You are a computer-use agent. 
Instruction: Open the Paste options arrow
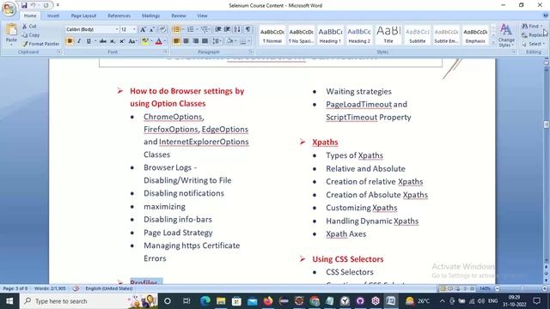click(11, 45)
